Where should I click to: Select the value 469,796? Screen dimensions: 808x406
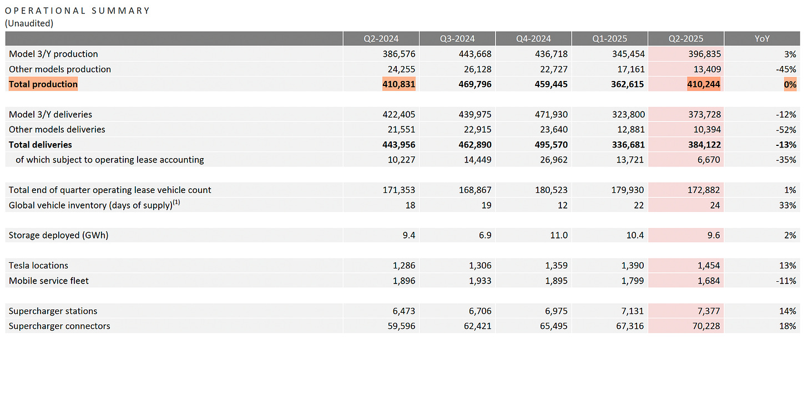point(475,84)
